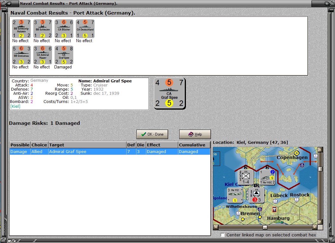Click the Location: Kiel, Germany label
Image resolution: width=335 pixels, height=243 pixels.
point(250,142)
